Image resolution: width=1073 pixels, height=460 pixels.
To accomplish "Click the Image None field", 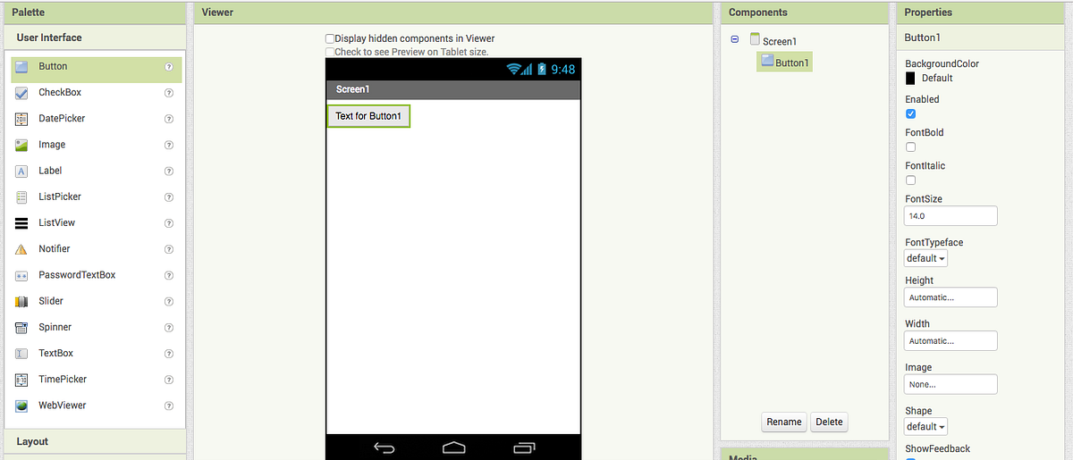I will pos(950,384).
